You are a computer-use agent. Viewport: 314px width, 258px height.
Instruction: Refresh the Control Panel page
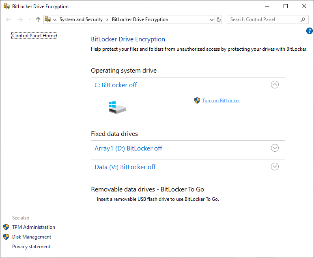pos(219,19)
